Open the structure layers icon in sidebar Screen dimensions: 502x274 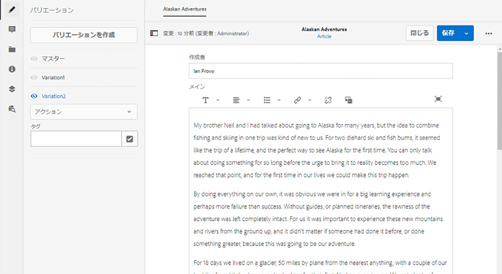(12, 89)
